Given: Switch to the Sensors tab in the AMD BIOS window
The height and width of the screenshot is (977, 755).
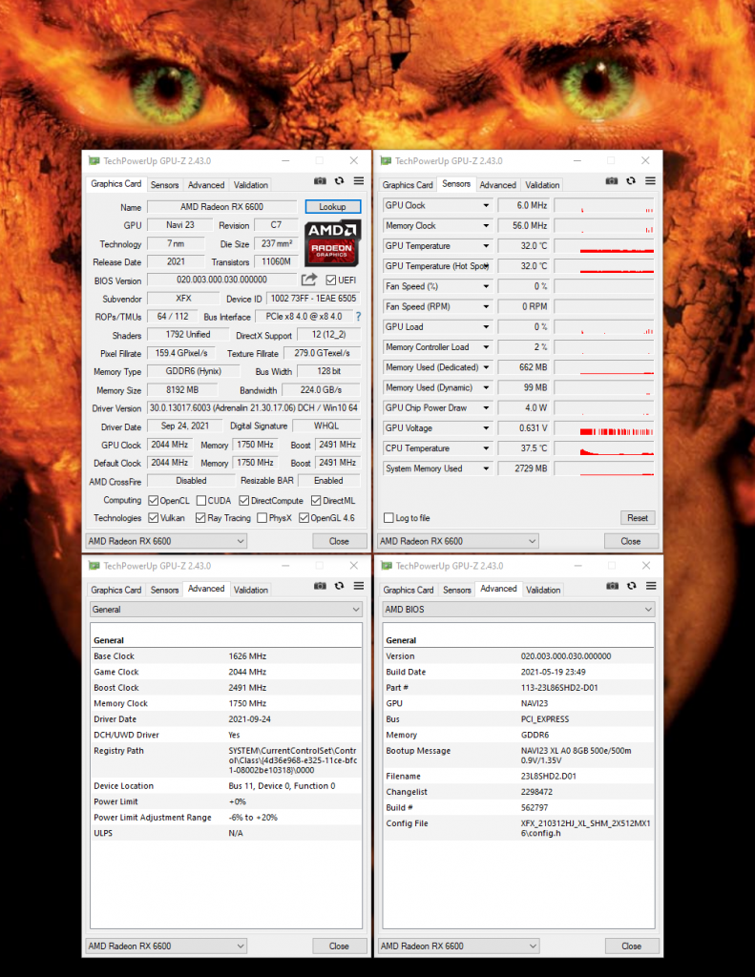Looking at the screenshot, I should pyautogui.click(x=457, y=590).
